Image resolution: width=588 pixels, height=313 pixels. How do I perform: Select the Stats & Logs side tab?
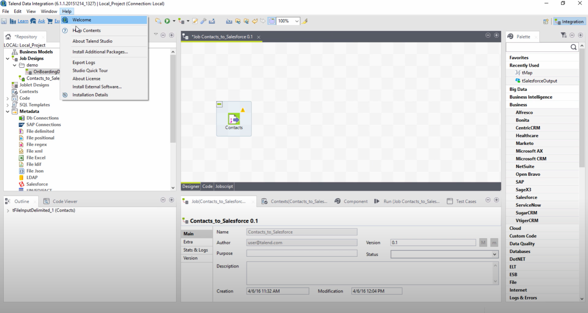point(196,250)
